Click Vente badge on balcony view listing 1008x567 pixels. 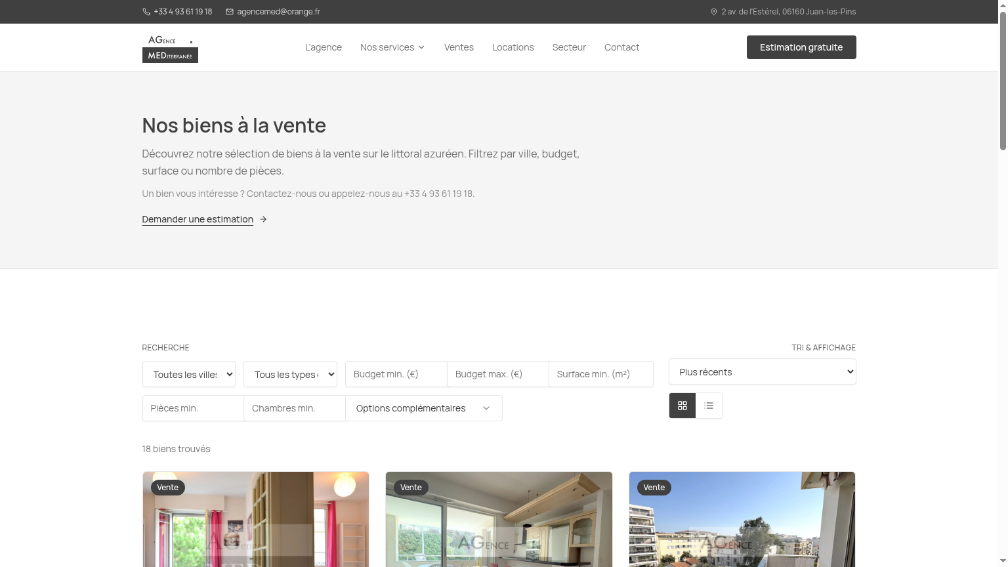tap(654, 488)
